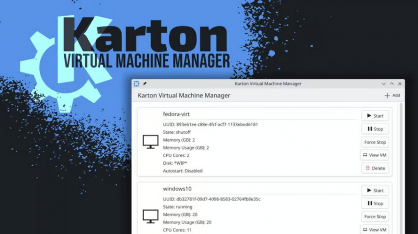This screenshot has width=418, height=234.
Task: Select the windows10 name text
Action: click(177, 189)
